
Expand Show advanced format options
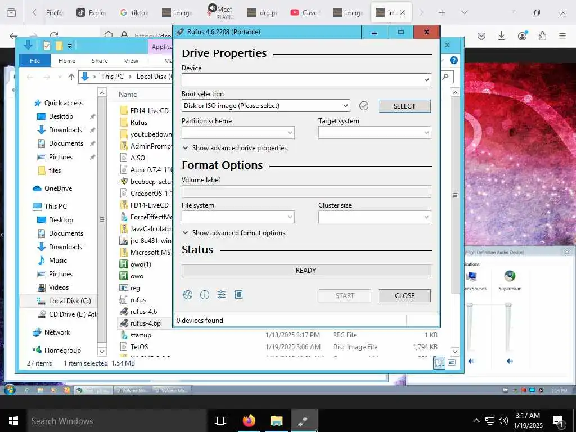(234, 233)
